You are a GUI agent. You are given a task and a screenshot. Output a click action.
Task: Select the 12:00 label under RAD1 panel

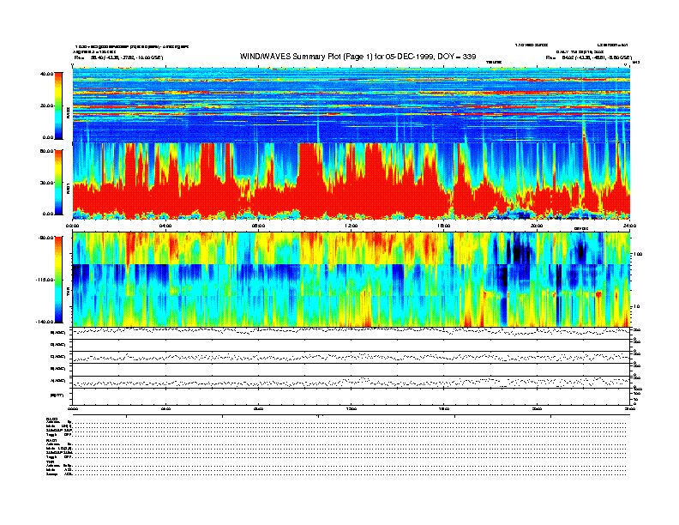350,226
